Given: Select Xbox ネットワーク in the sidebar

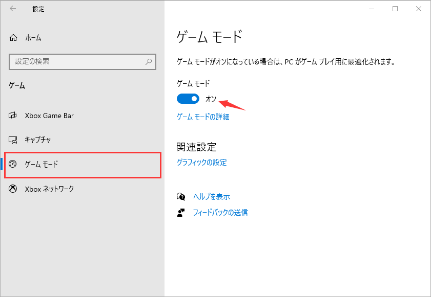Looking at the screenshot, I should click(51, 189).
